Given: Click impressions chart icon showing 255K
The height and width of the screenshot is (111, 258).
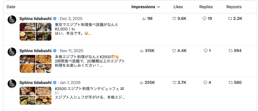Looking at the screenshot, I should pos(142,82).
